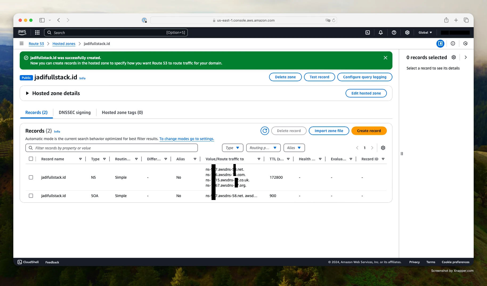Click Import zone file button

tap(329, 131)
